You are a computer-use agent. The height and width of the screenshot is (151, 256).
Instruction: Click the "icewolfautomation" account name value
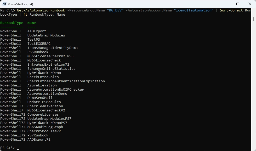tap(194, 10)
